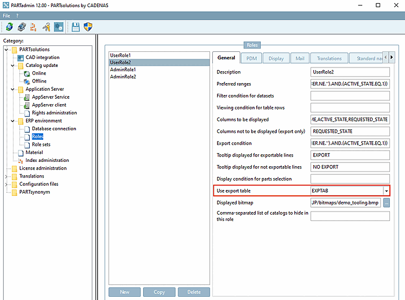
Task: Click the Copy role button
Action: point(159,292)
